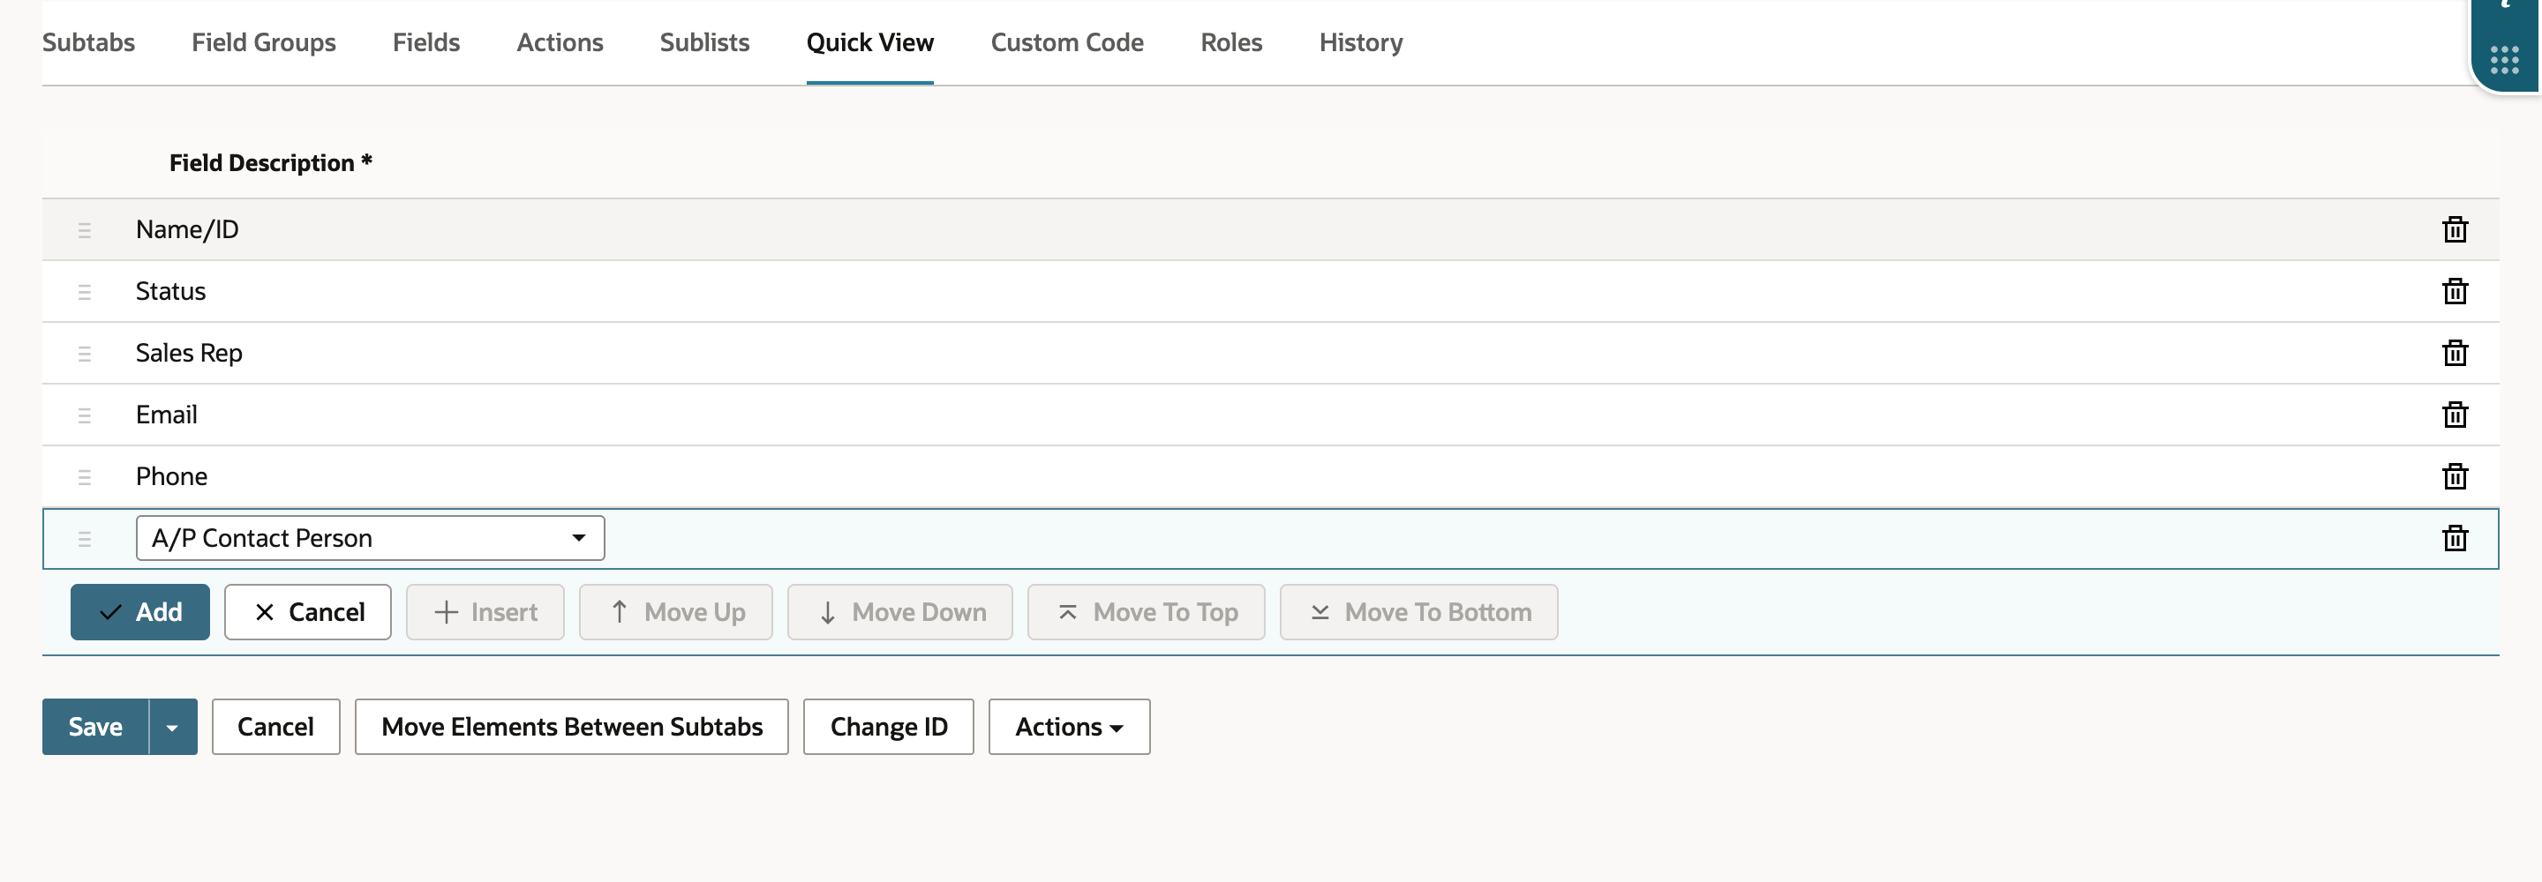Select the Sales Rep field row text
This screenshot has height=882, width=2542.
190,352
